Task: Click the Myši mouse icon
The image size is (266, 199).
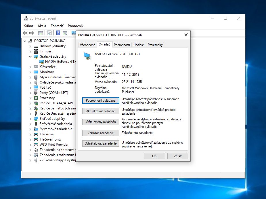Action: (36, 77)
